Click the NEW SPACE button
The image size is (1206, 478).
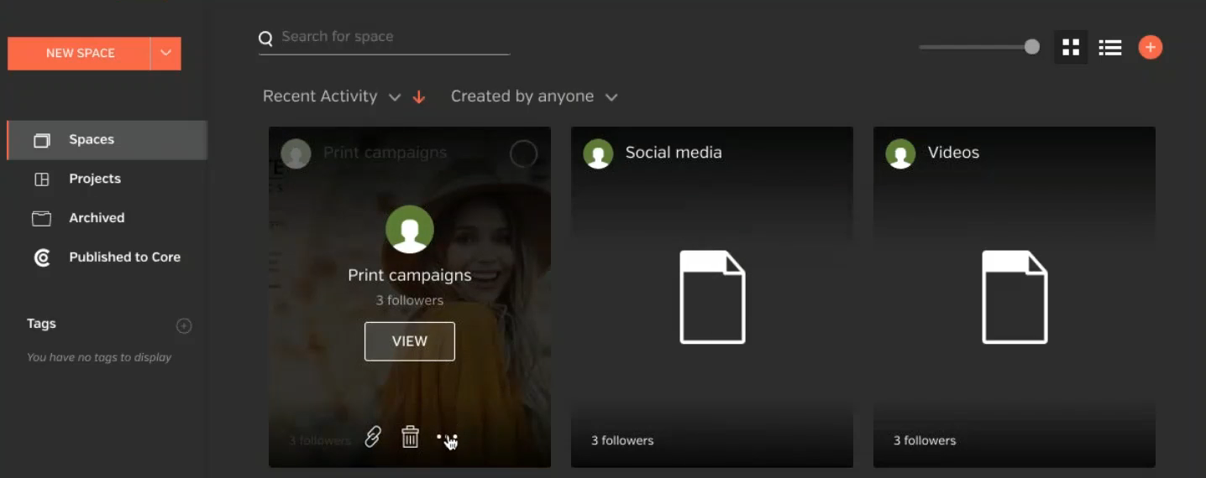tap(80, 54)
